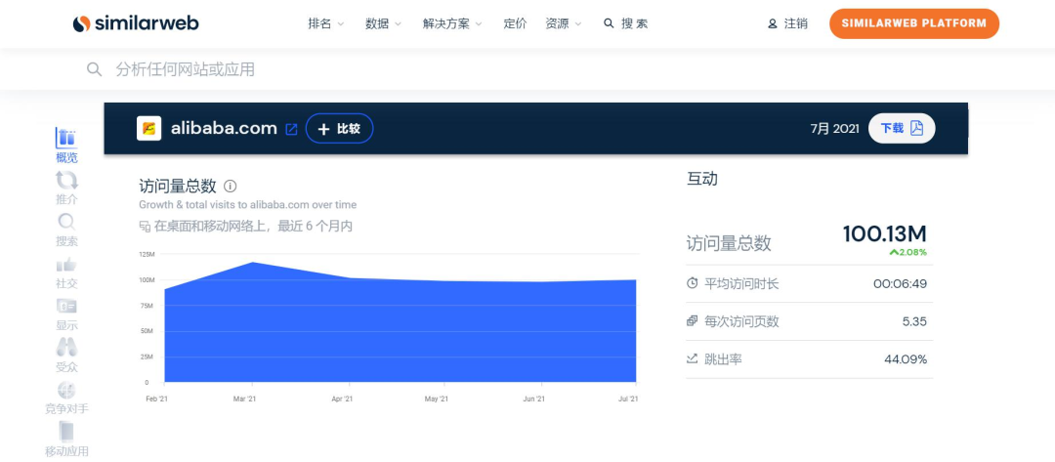Focus the 分析任何网站或应用 search field

point(185,69)
